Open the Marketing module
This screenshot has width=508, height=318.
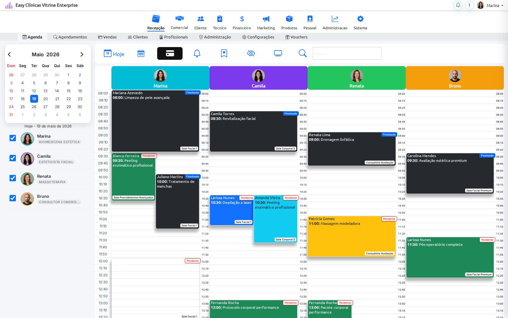point(266,23)
